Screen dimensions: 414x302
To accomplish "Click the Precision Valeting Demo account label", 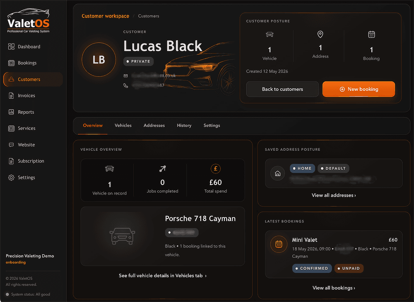I will point(30,256).
